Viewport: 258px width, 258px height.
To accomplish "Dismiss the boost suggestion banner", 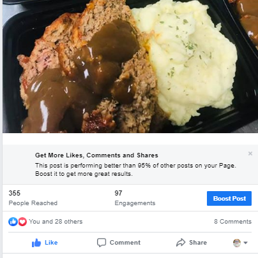I will click(250, 154).
